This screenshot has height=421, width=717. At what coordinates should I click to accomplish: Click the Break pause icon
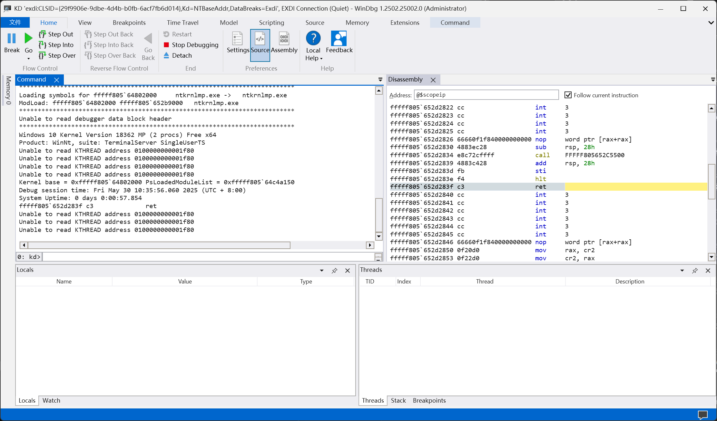click(x=12, y=38)
